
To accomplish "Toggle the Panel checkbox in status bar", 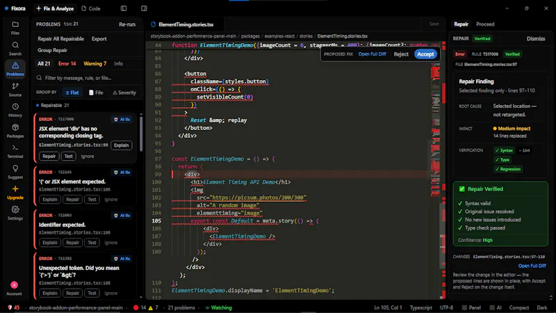I will [471, 307].
